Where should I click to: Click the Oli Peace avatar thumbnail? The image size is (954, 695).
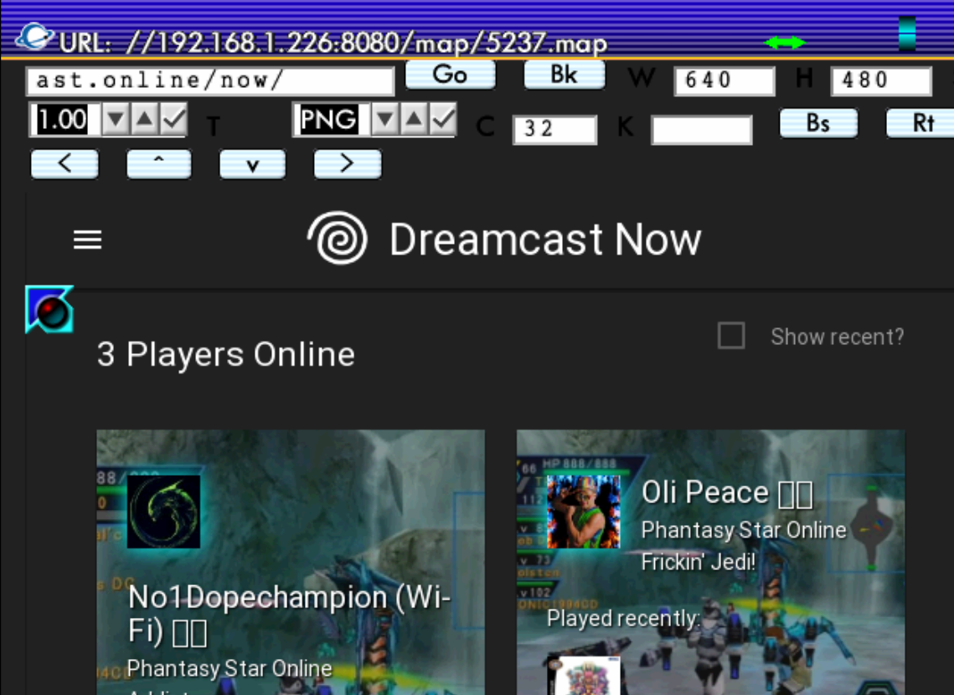pyautogui.click(x=584, y=512)
